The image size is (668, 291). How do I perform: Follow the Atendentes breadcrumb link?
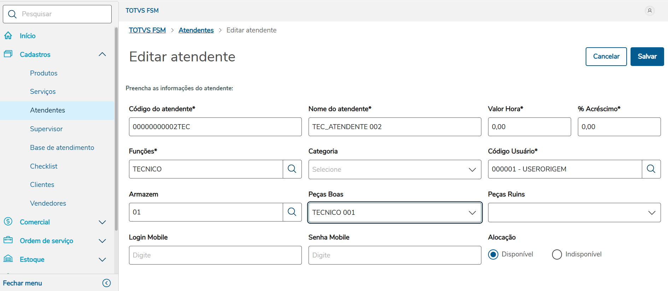[196, 30]
